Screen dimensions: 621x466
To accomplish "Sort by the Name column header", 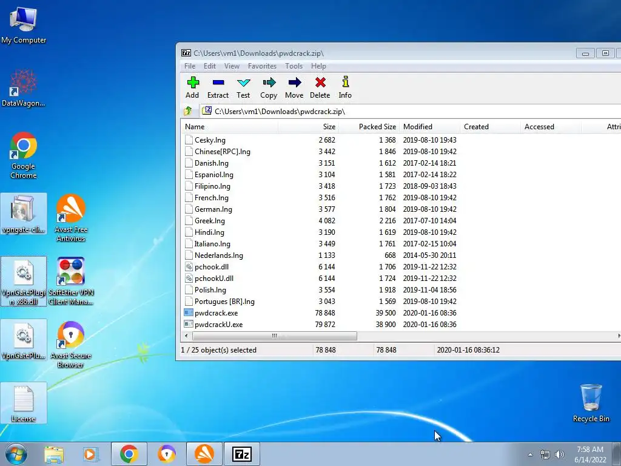I will (x=230, y=127).
